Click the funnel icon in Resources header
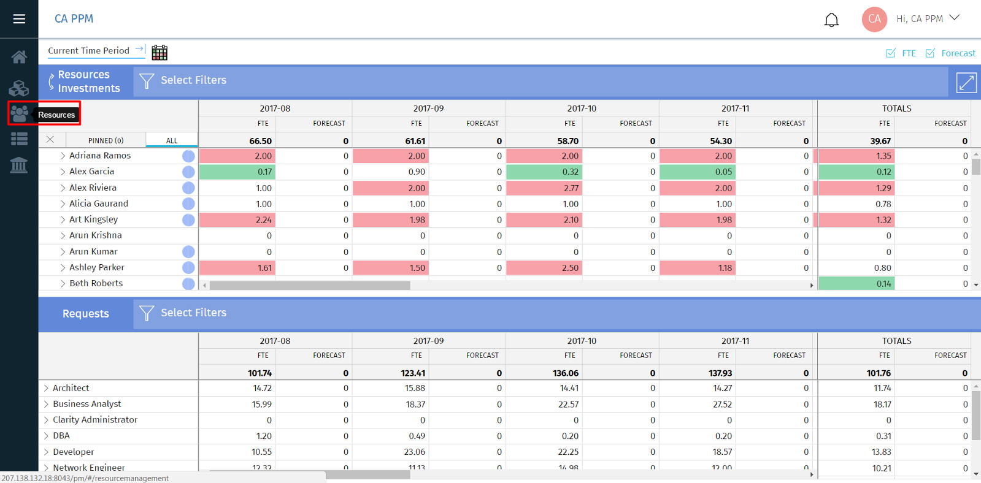Image resolution: width=981 pixels, height=483 pixels. [x=147, y=81]
